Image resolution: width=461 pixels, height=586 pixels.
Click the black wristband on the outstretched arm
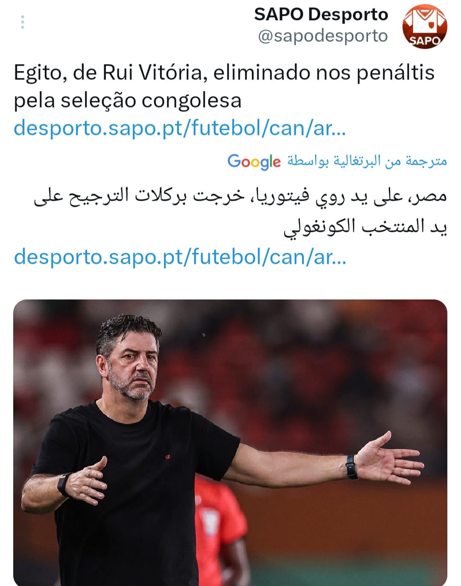tap(351, 467)
